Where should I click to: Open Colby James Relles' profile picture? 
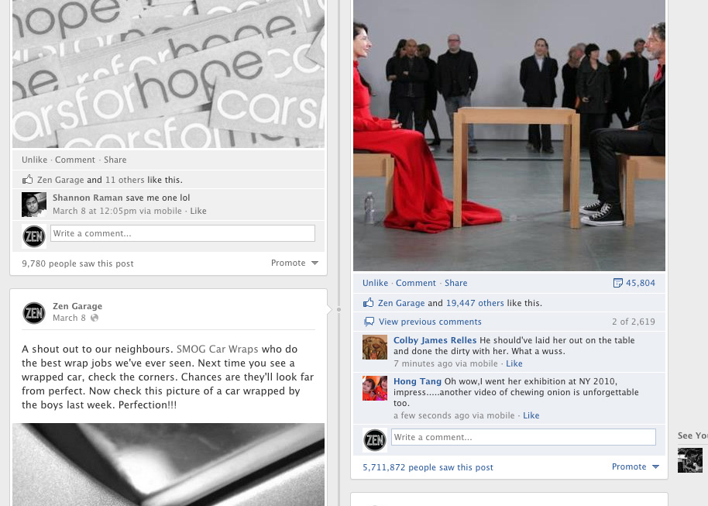tap(375, 347)
